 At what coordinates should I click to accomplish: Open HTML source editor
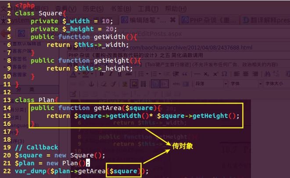tap(176, 84)
